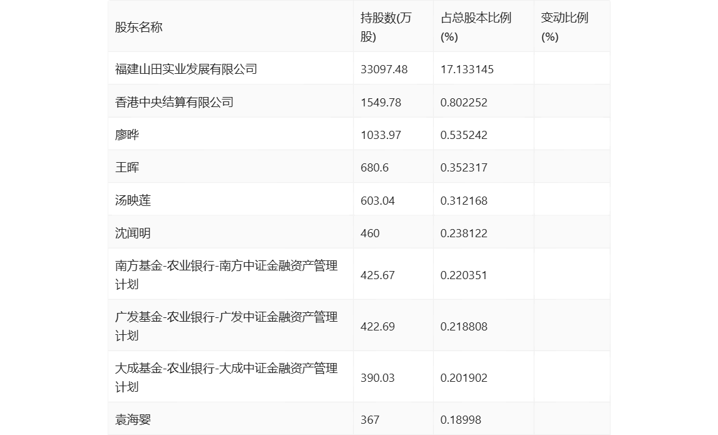Select the 南方基金-农业银行 asset plan row name
718x435 pixels.
226,275
